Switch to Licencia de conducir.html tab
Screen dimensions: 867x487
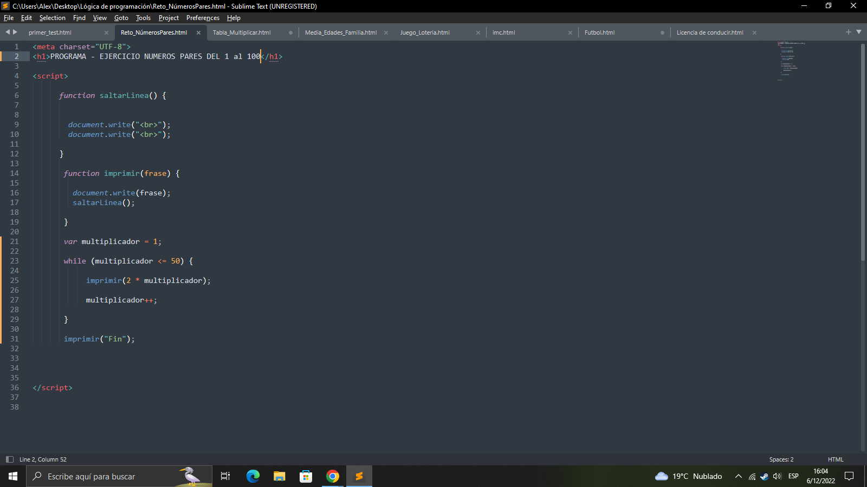[x=710, y=32]
